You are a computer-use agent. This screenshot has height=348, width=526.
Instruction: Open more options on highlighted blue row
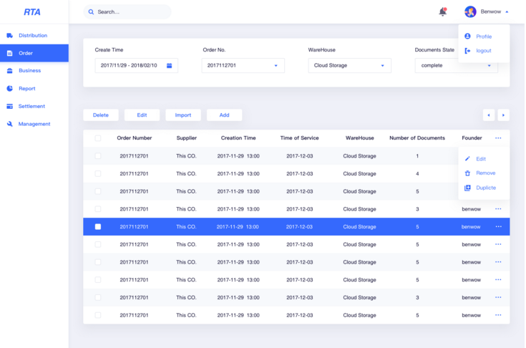click(x=499, y=226)
